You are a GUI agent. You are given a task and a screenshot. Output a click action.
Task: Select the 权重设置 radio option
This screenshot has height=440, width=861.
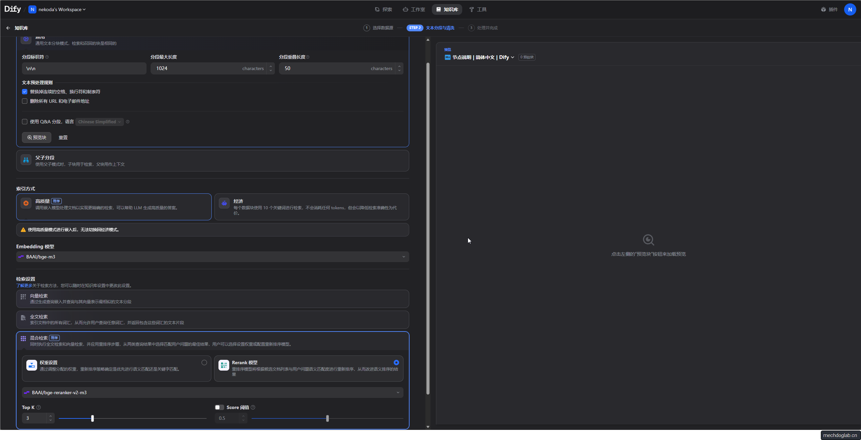(204, 363)
